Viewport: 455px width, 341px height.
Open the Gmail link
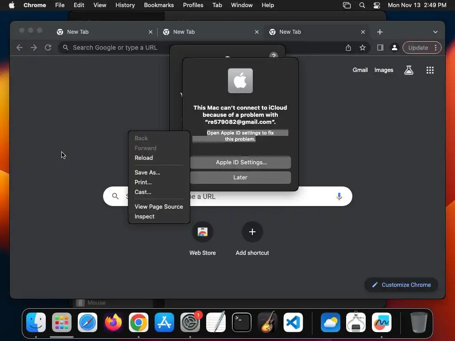click(x=360, y=70)
